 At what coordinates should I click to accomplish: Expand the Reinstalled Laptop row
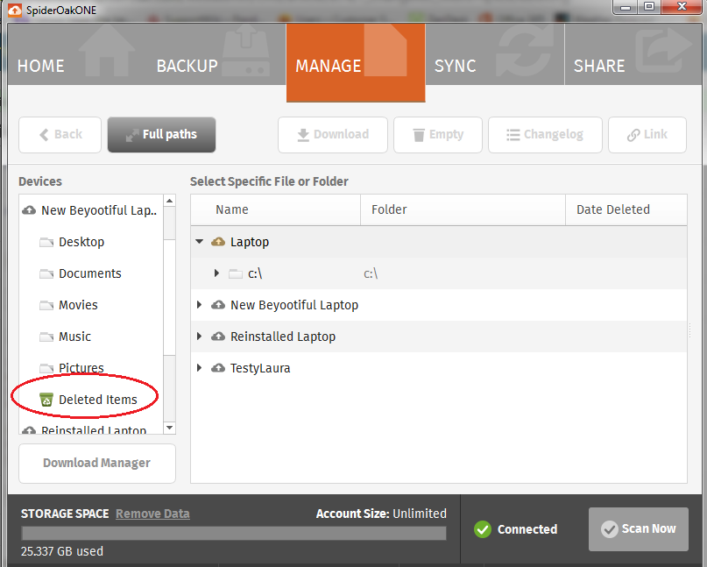[199, 337]
